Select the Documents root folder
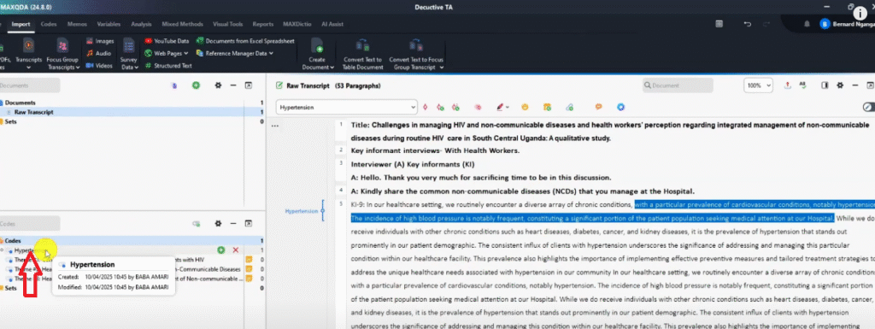The height and width of the screenshot is (329, 875). [21, 103]
